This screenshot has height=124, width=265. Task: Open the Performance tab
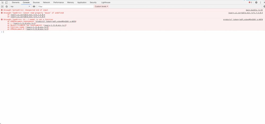tap(59, 3)
